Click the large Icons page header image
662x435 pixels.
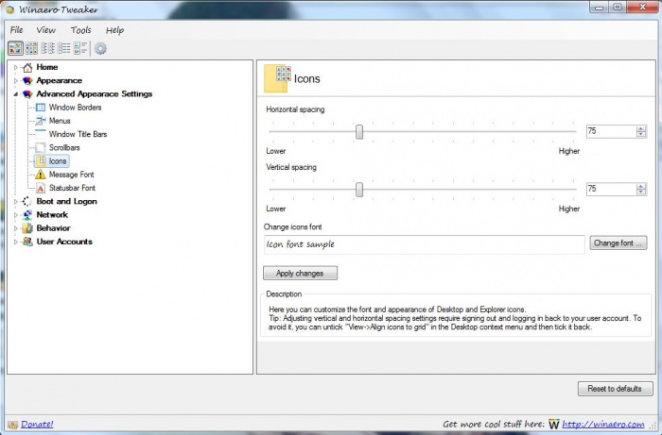coord(277,78)
